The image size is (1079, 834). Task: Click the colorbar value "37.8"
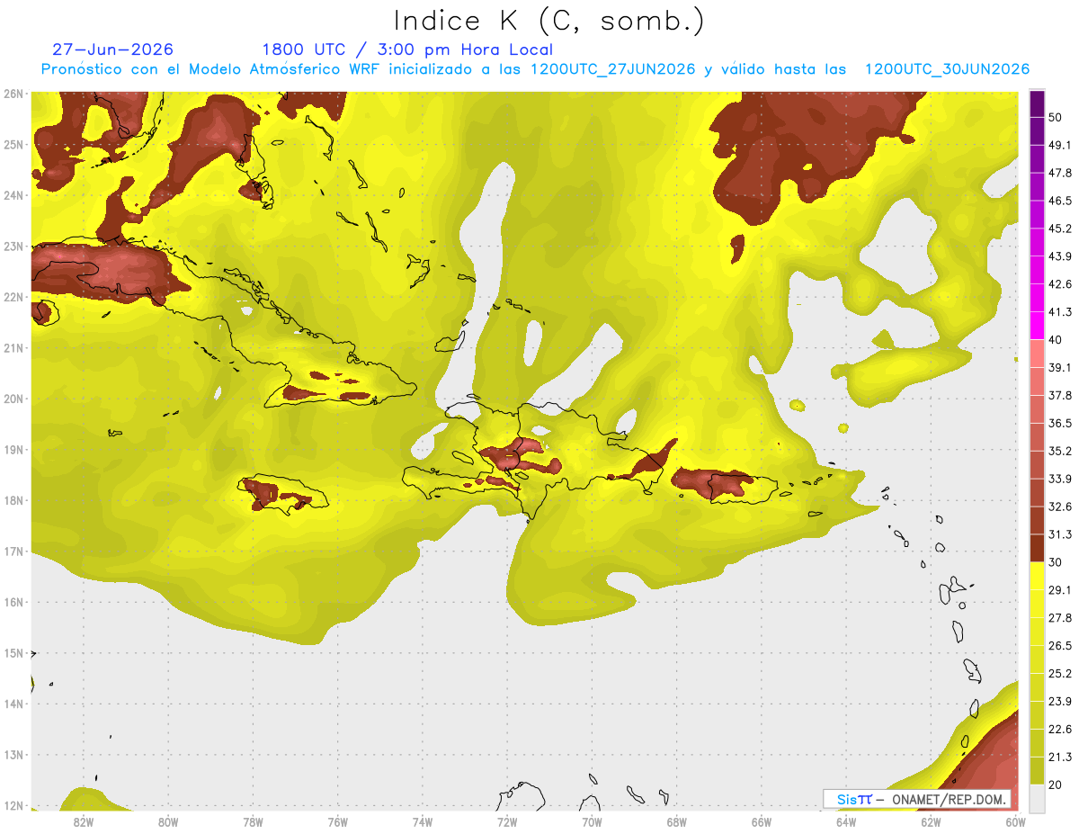(1059, 396)
